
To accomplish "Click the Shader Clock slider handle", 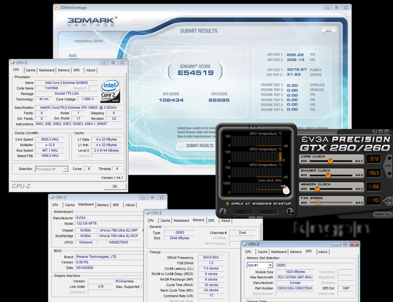I will point(328,175).
